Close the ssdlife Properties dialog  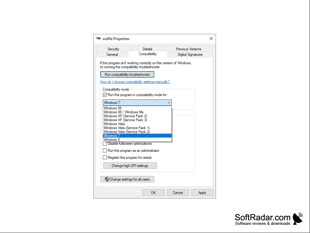(211, 39)
